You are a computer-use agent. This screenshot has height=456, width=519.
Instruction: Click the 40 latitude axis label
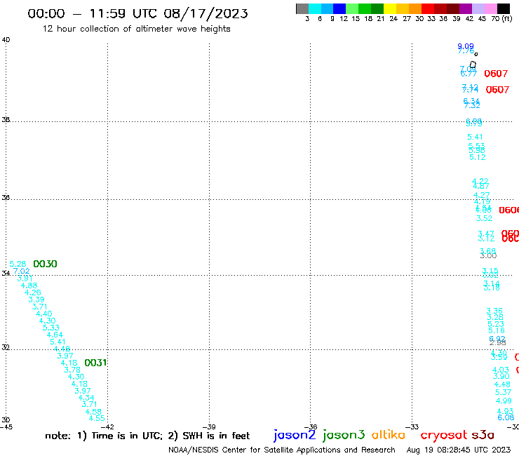coord(6,40)
